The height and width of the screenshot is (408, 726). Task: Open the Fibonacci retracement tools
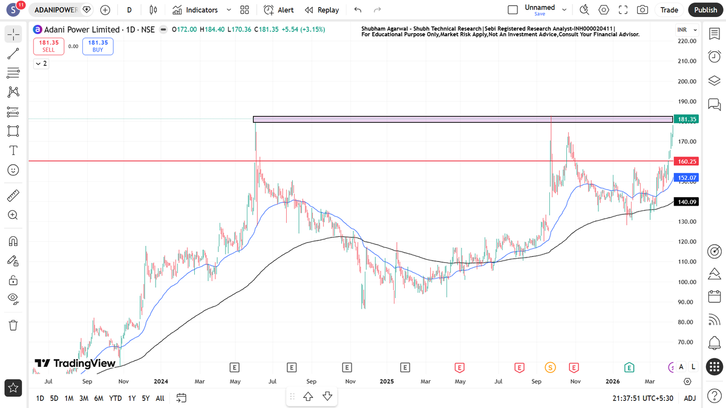pos(13,73)
